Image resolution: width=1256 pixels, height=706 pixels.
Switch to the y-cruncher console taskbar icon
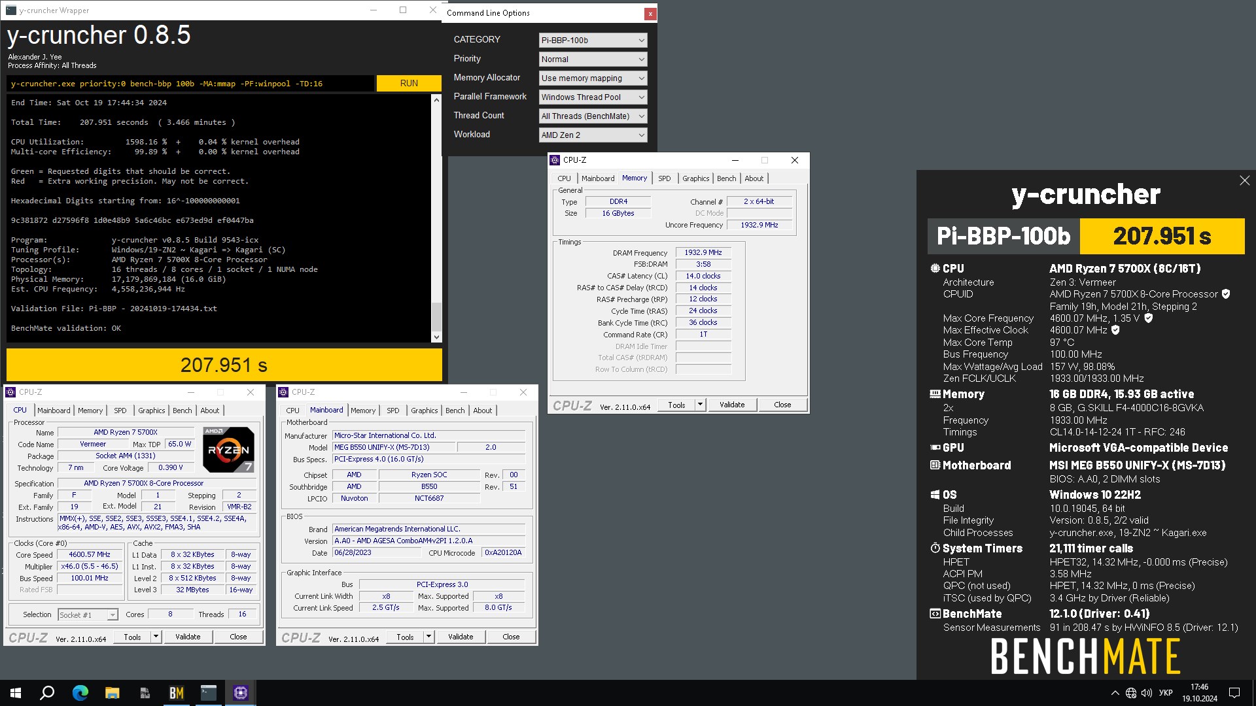click(209, 693)
